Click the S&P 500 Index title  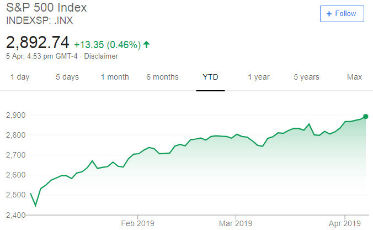[46, 7]
